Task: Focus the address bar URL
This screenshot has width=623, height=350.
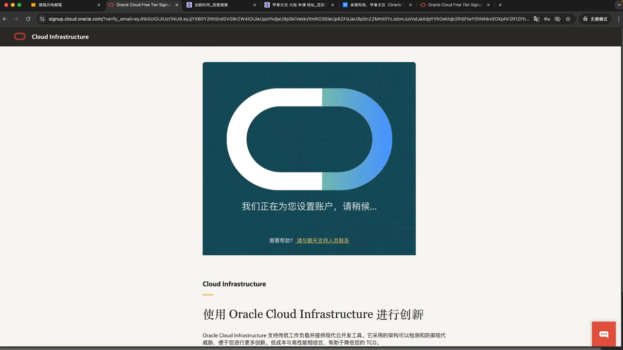Action: tap(288, 19)
